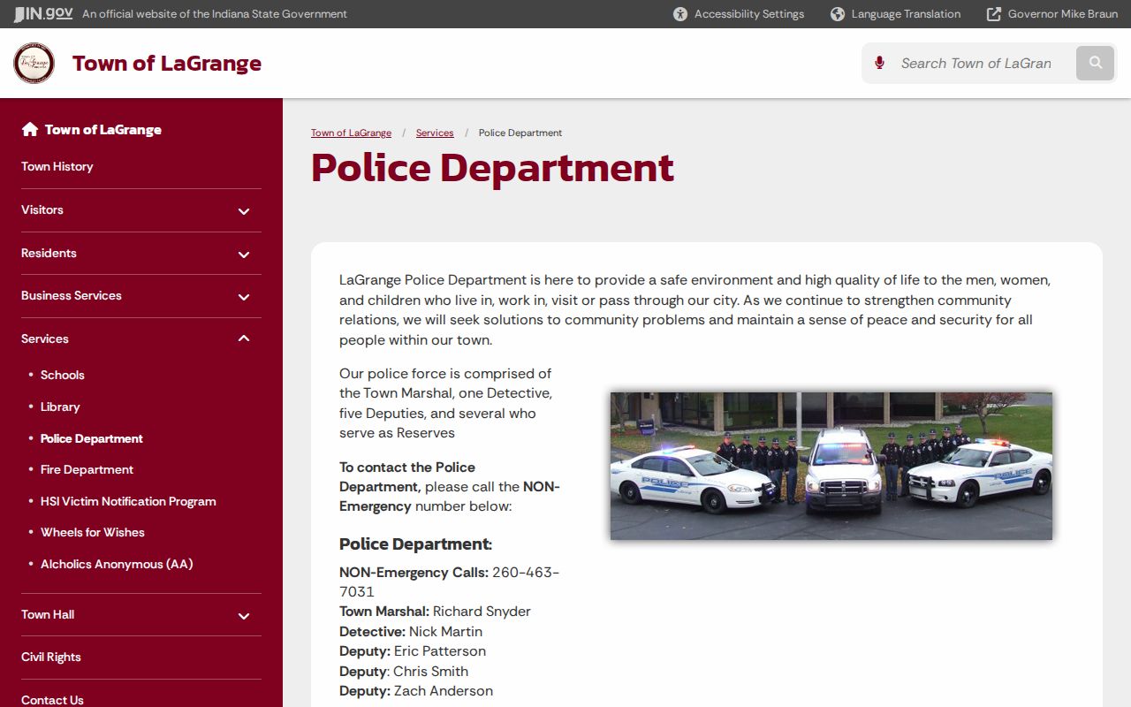Open the Library sidebar link
Image resolution: width=1131 pixels, height=707 pixels.
coord(60,407)
